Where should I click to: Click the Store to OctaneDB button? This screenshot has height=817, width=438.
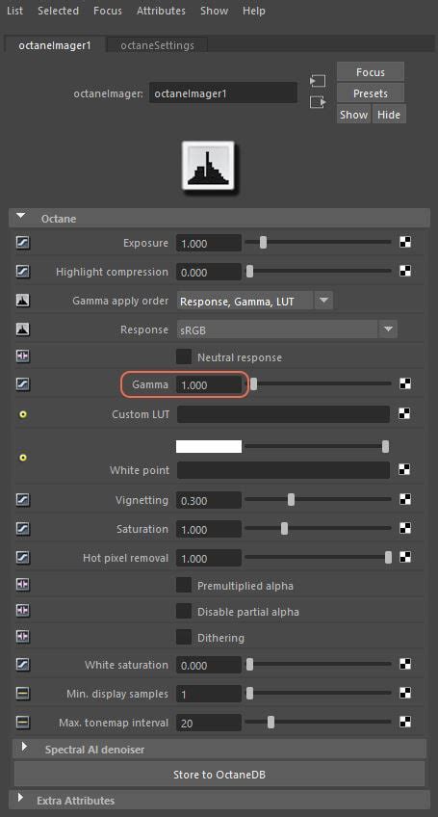219,775
